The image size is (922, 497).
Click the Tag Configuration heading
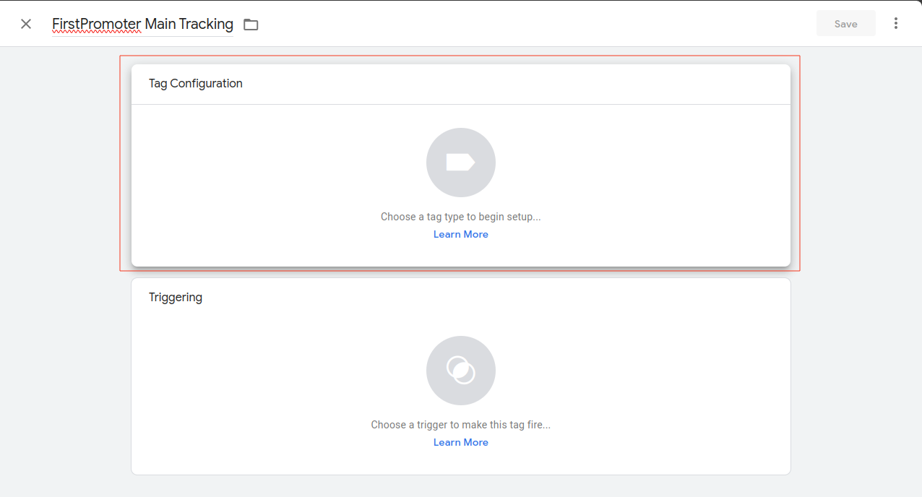(x=196, y=84)
